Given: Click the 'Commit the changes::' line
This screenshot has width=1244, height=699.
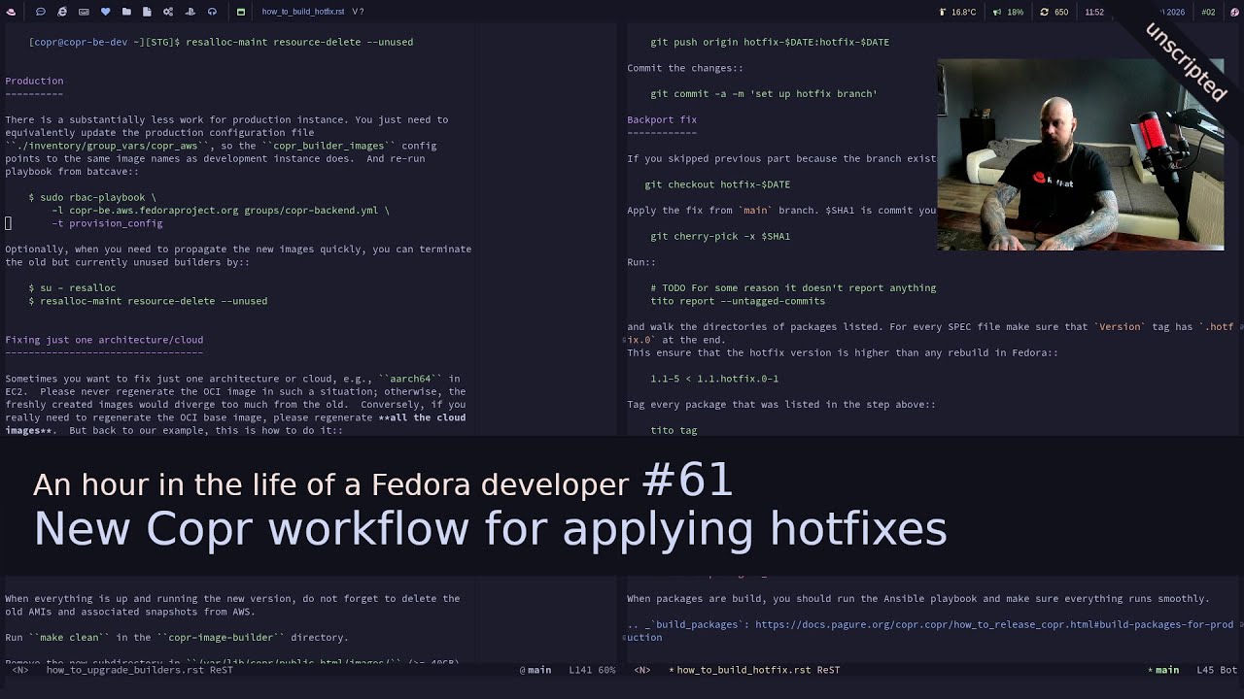Looking at the screenshot, I should click(x=685, y=68).
